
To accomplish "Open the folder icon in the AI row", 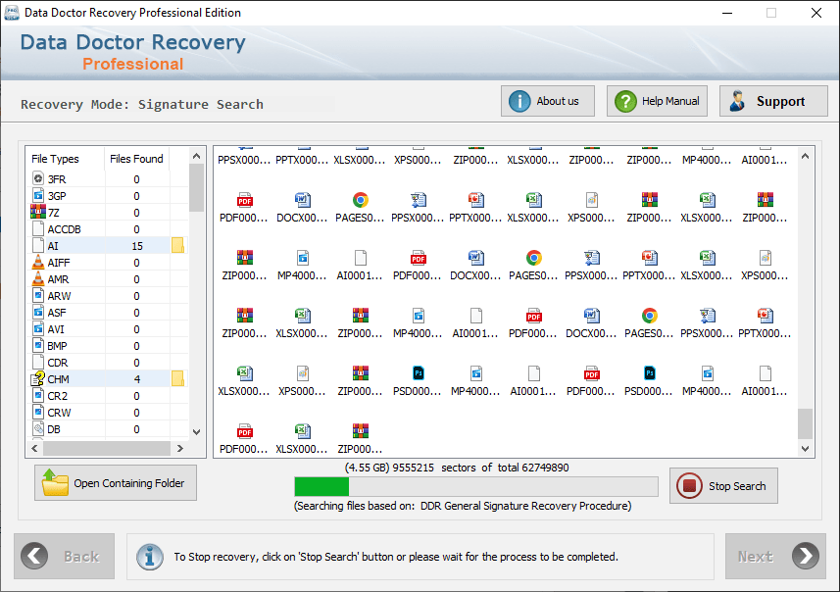I will click(x=177, y=245).
